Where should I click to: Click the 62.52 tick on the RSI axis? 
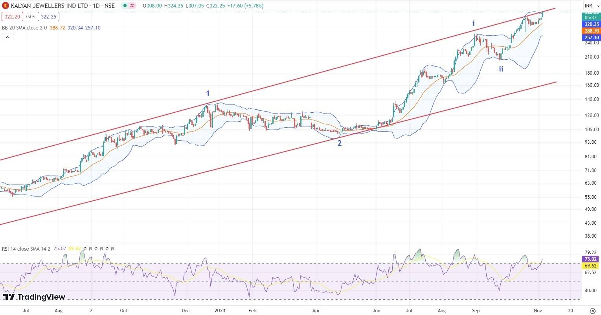591,273
